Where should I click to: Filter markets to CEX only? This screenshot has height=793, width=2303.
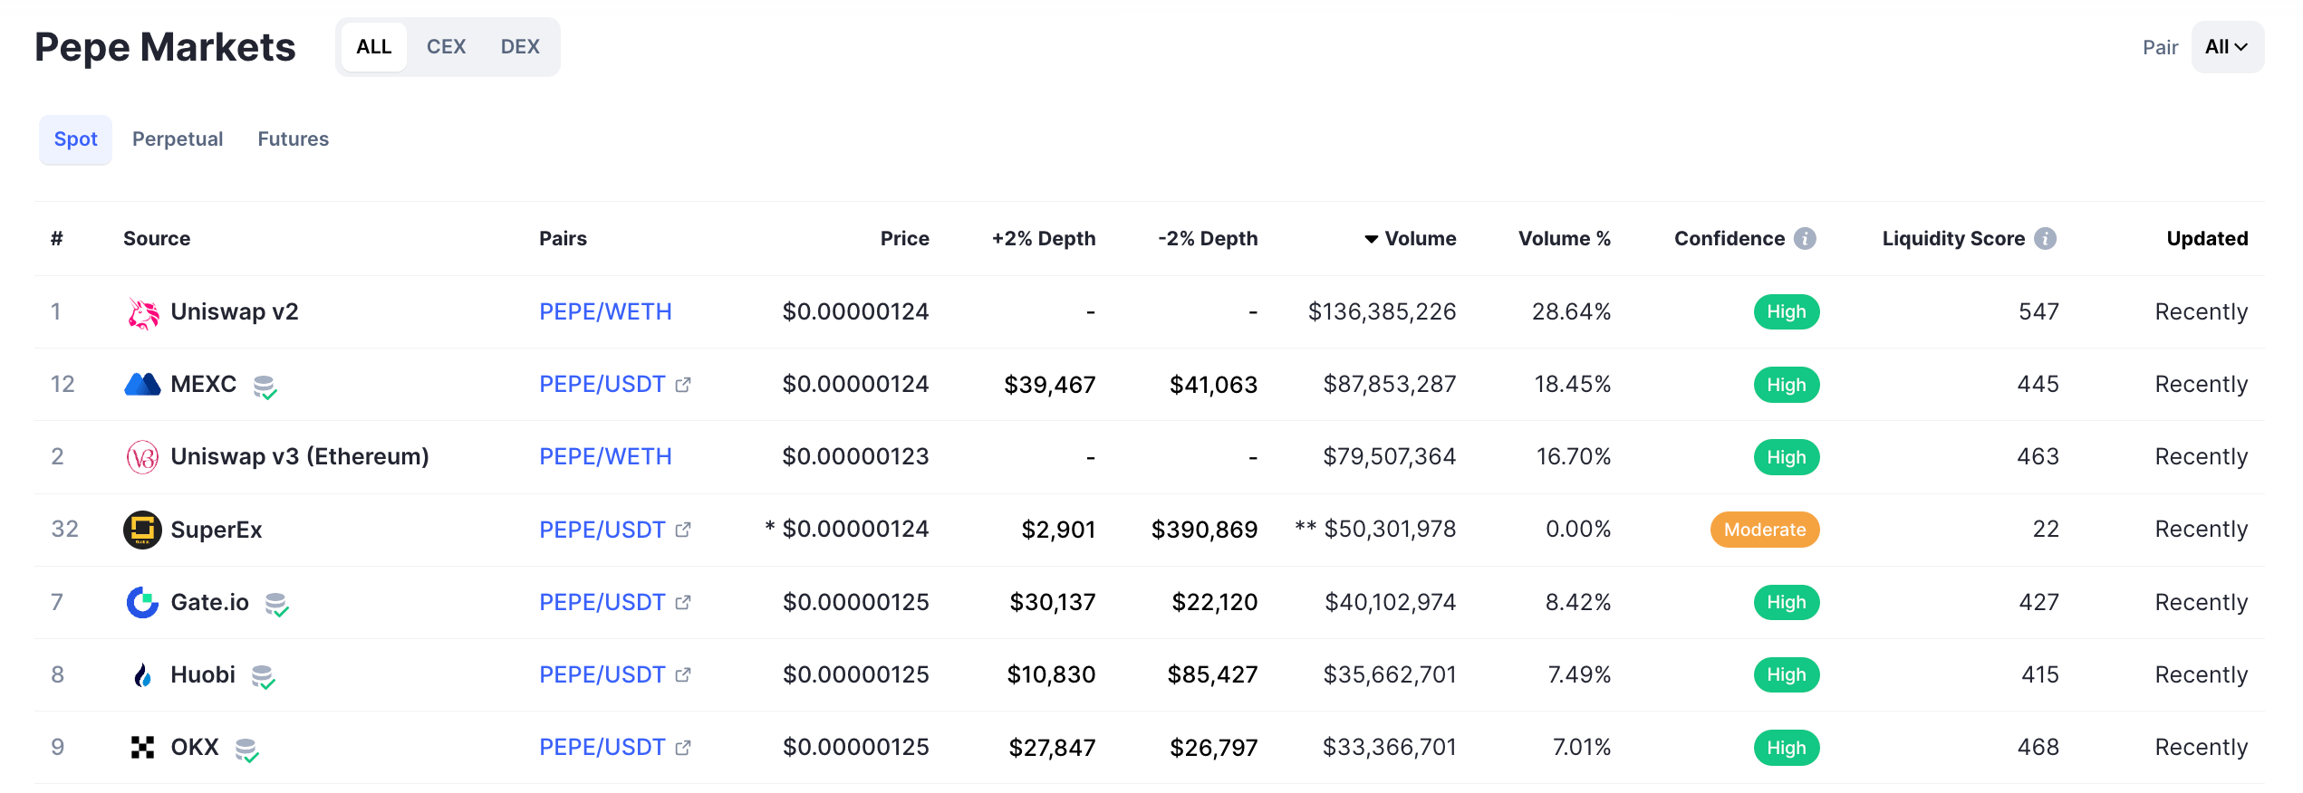446,47
